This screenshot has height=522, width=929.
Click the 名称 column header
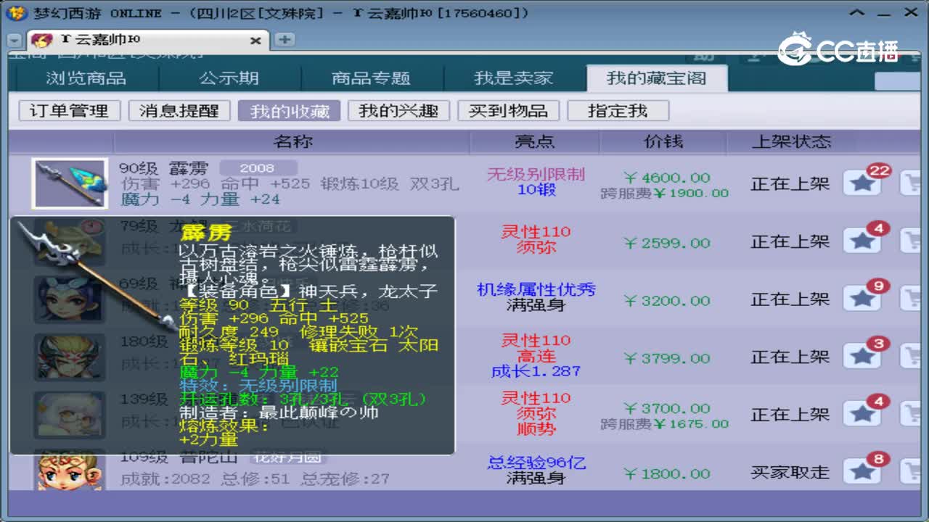tap(292, 141)
